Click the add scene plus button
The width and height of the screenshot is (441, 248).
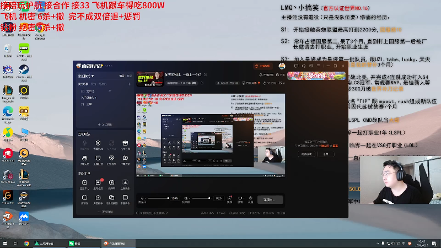coord(129,84)
